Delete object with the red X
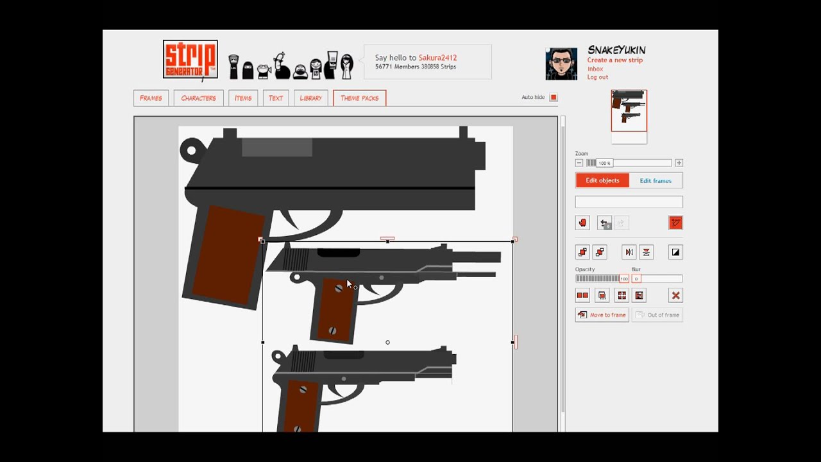 (675, 295)
